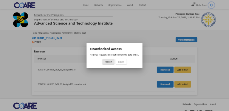
Task: Open the user avatar circle icon
Action: (x=211, y=5)
